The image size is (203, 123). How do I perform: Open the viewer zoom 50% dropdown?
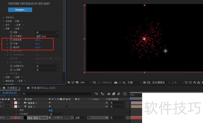[86, 83]
